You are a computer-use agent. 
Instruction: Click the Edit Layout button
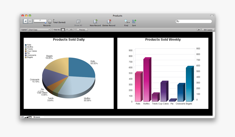pos(208,30)
